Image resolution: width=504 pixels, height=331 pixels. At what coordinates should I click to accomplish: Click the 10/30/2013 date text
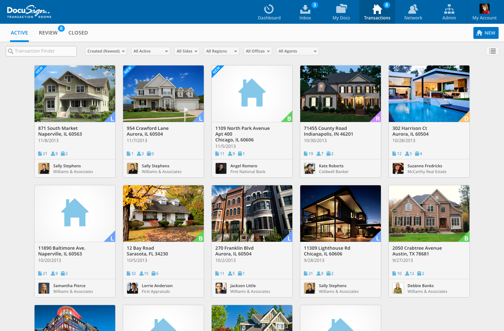click(x=315, y=141)
